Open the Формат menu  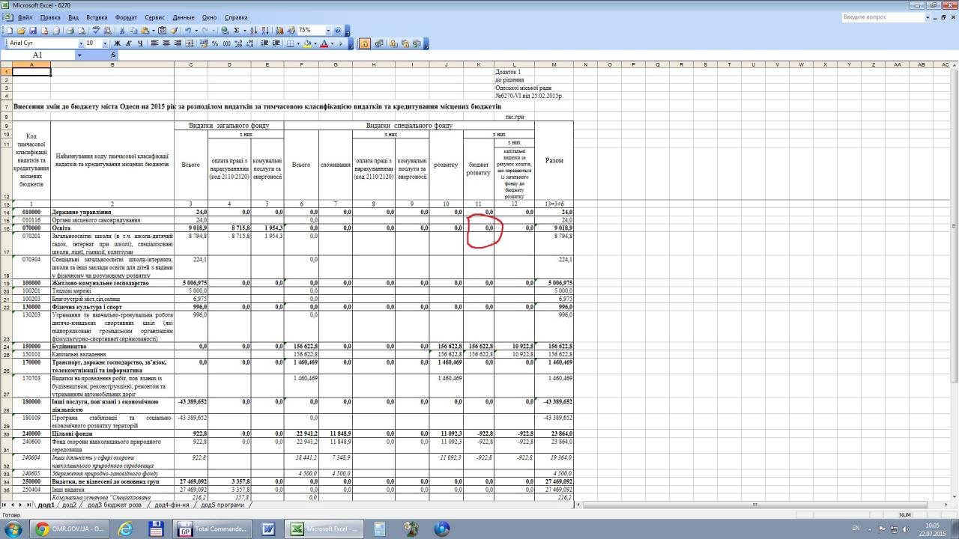pyautogui.click(x=126, y=16)
